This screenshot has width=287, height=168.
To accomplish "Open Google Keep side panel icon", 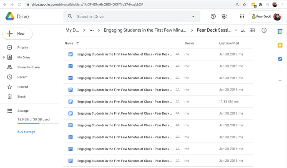I will 280,45.
